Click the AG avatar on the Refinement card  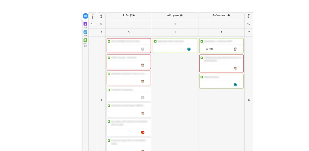(235, 85)
